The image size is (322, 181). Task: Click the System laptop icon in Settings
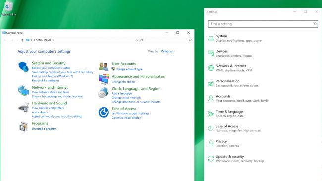(211, 38)
